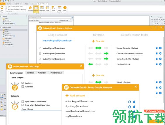Collapse the Outlook4Gmail folder tree
The image size is (165, 125).
point(1,27)
